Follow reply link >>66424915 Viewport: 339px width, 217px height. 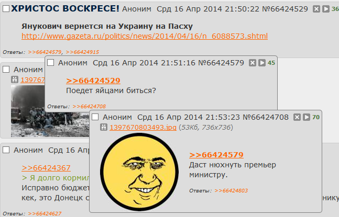pyautogui.click(x=82, y=52)
